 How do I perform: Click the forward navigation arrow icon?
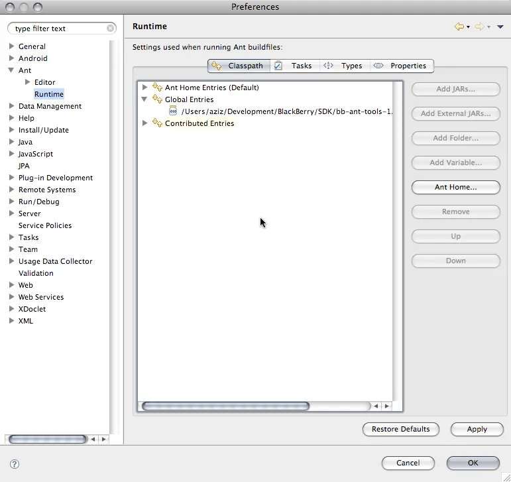(480, 27)
